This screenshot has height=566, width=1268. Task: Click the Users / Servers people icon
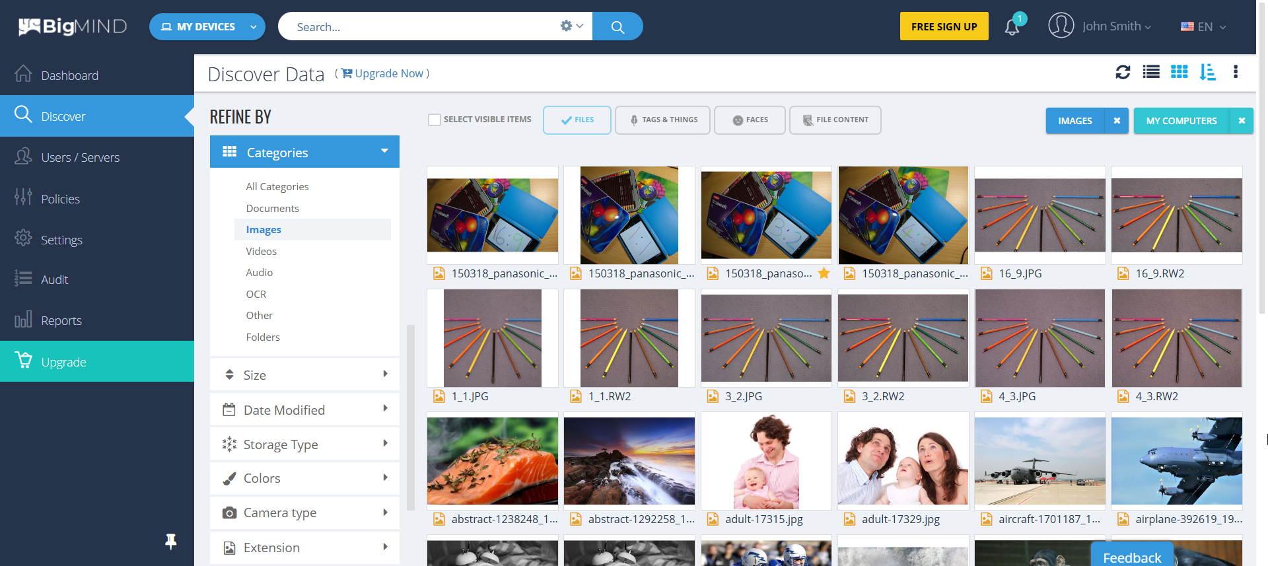(x=23, y=156)
